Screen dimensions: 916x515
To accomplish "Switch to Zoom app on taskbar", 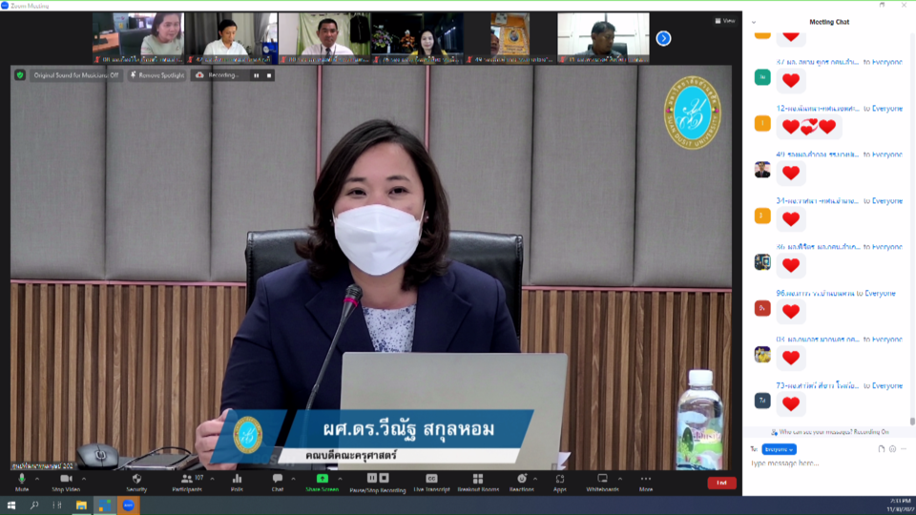I will point(129,505).
